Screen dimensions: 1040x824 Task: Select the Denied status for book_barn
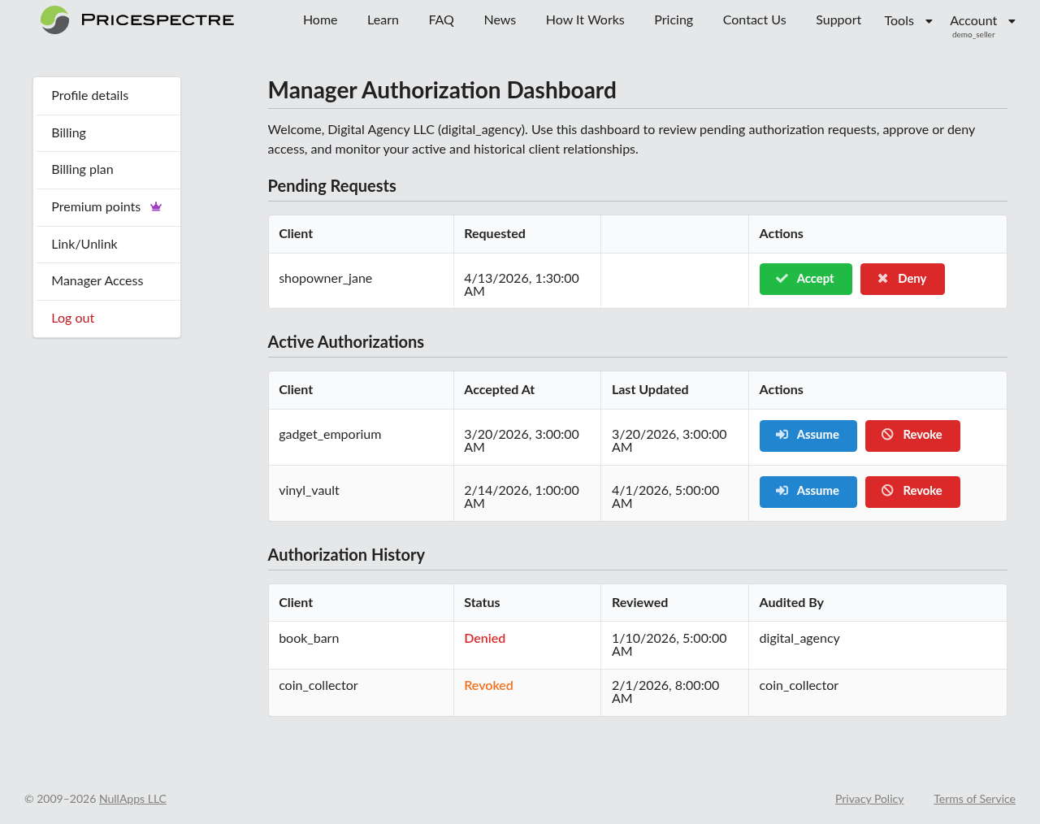pyautogui.click(x=484, y=639)
